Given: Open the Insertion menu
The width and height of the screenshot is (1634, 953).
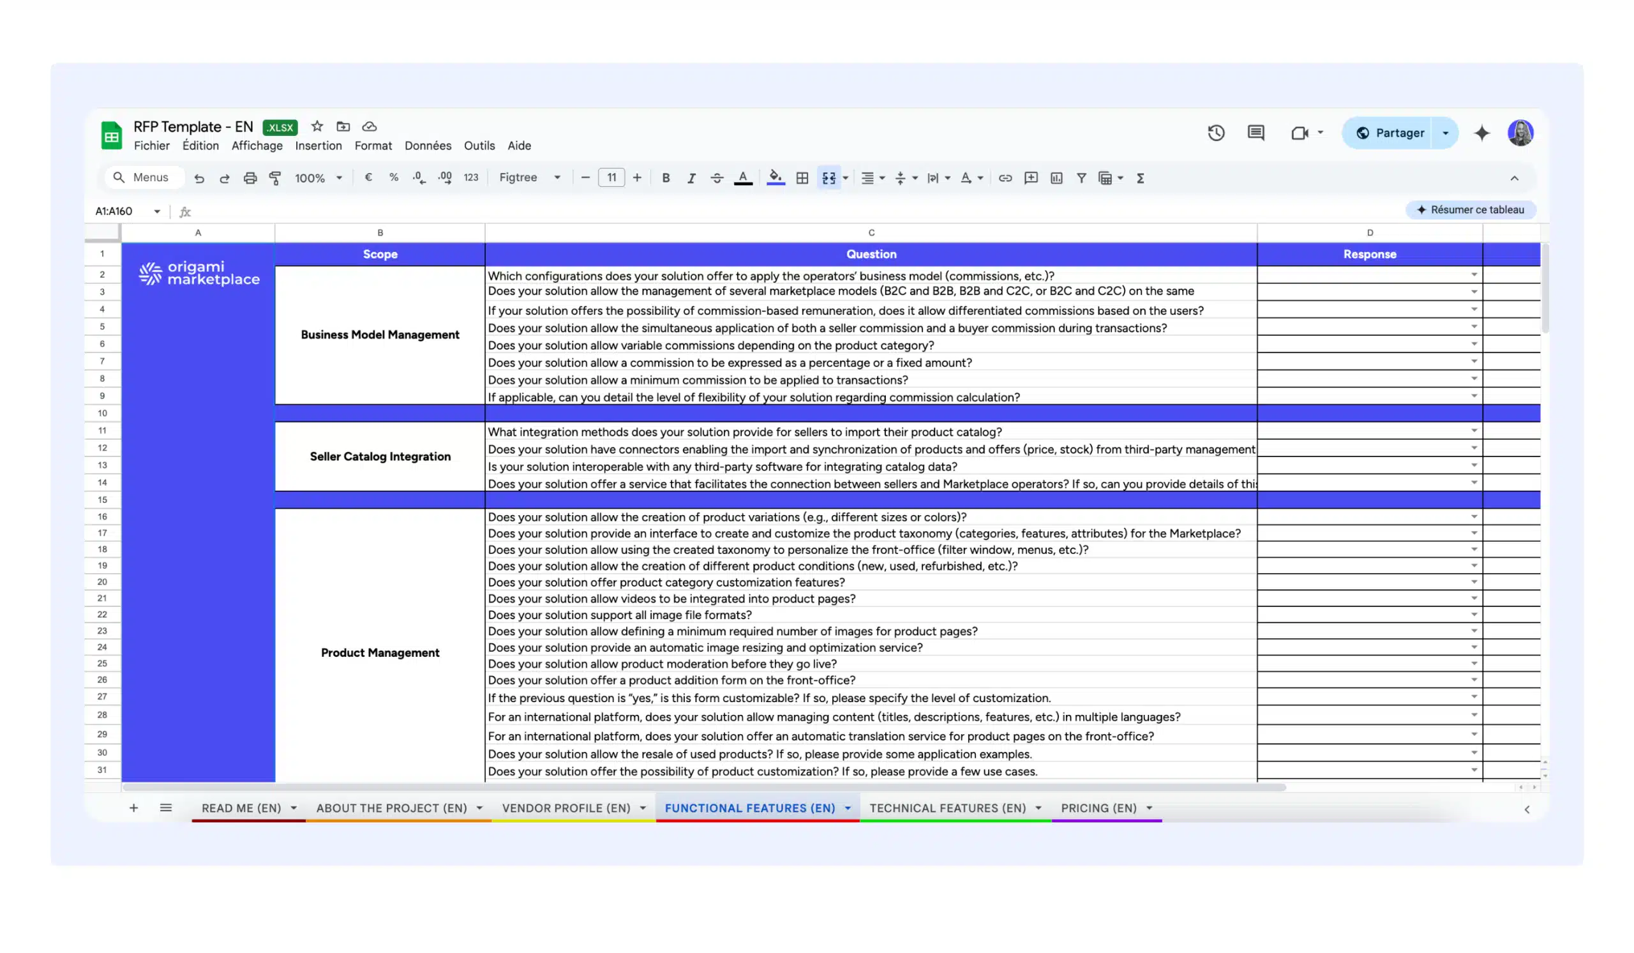Looking at the screenshot, I should [x=319, y=146].
